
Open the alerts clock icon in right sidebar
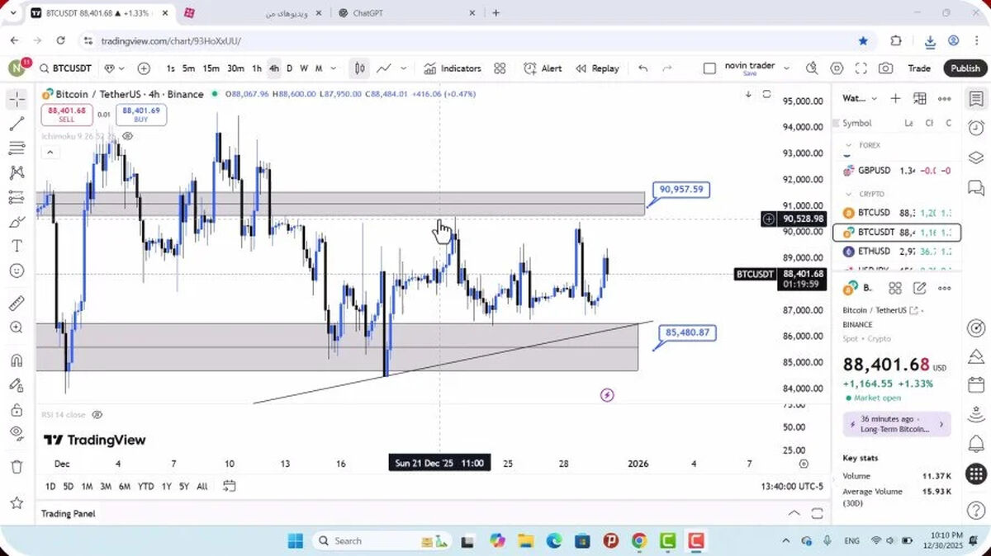pos(976,128)
